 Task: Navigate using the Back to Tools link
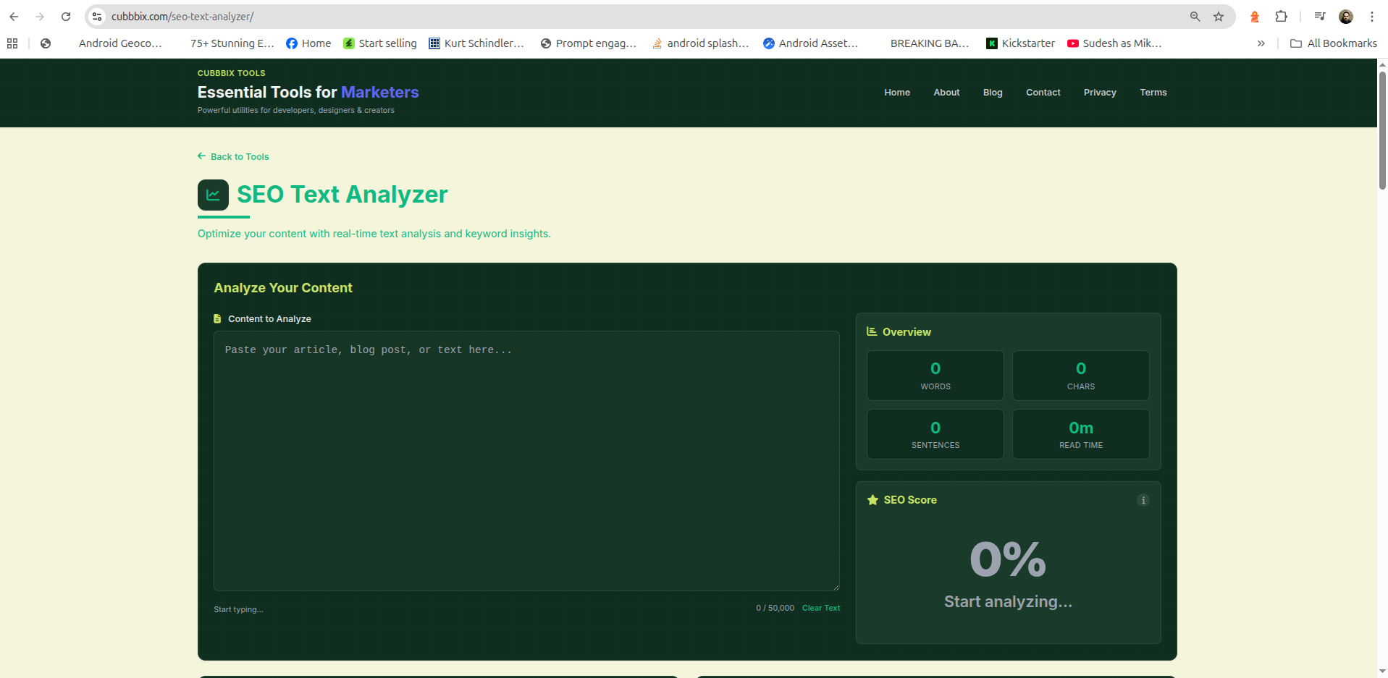pos(233,156)
